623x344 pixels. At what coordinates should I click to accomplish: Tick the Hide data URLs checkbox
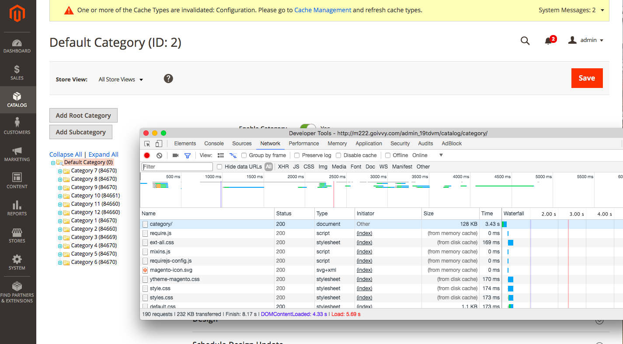[219, 167]
